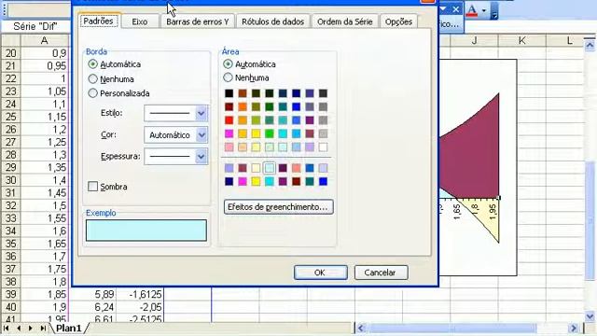Viewport: 597px width, 336px height.
Task: Click cell A39 with value 1,85
Action: [x=44, y=295]
